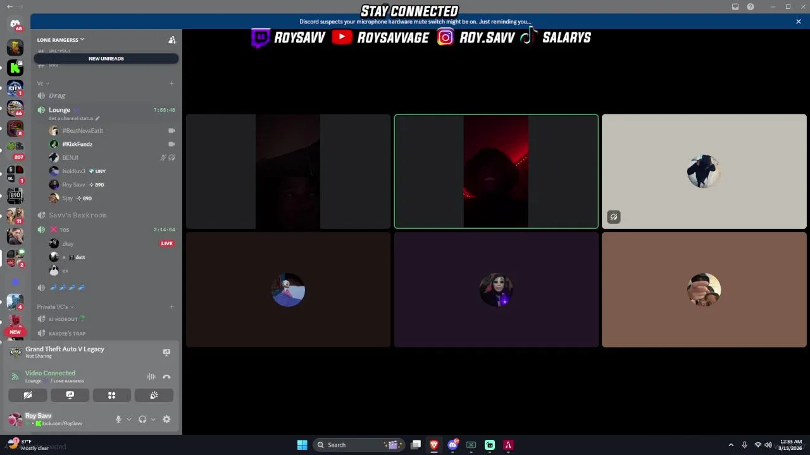Toggle camera off with the video button
The height and width of the screenshot is (455, 810).
coord(28,395)
